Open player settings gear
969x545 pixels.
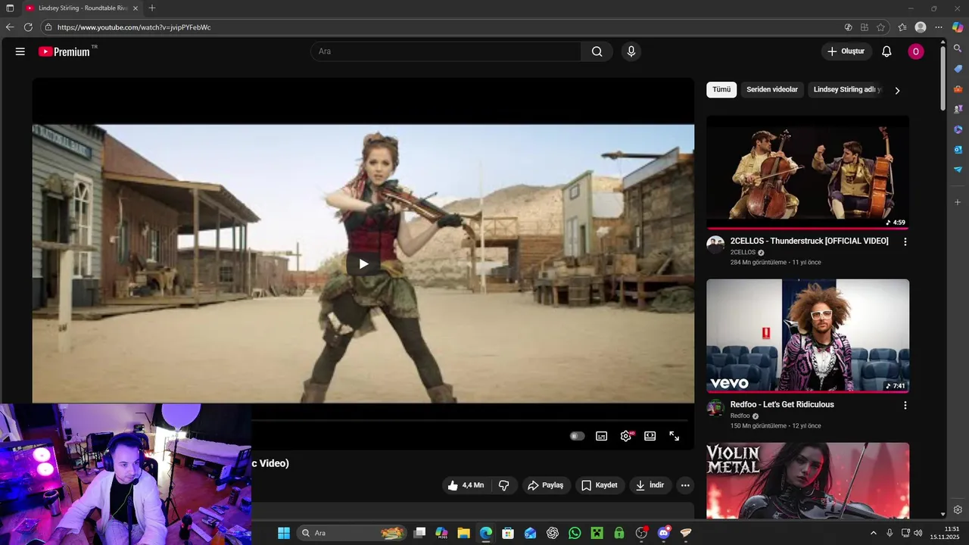pyautogui.click(x=626, y=436)
